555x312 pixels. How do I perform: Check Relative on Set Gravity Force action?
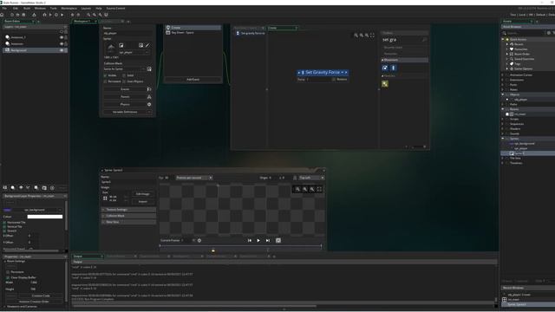pos(334,80)
